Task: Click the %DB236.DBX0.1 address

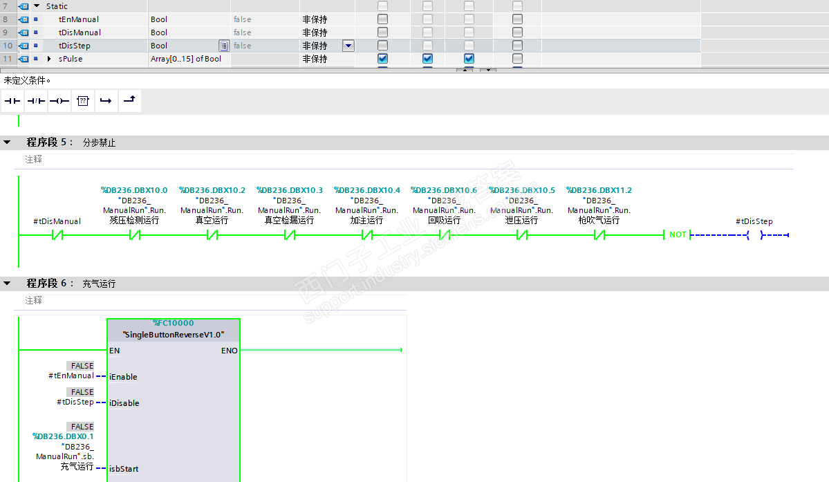Action: pos(63,436)
